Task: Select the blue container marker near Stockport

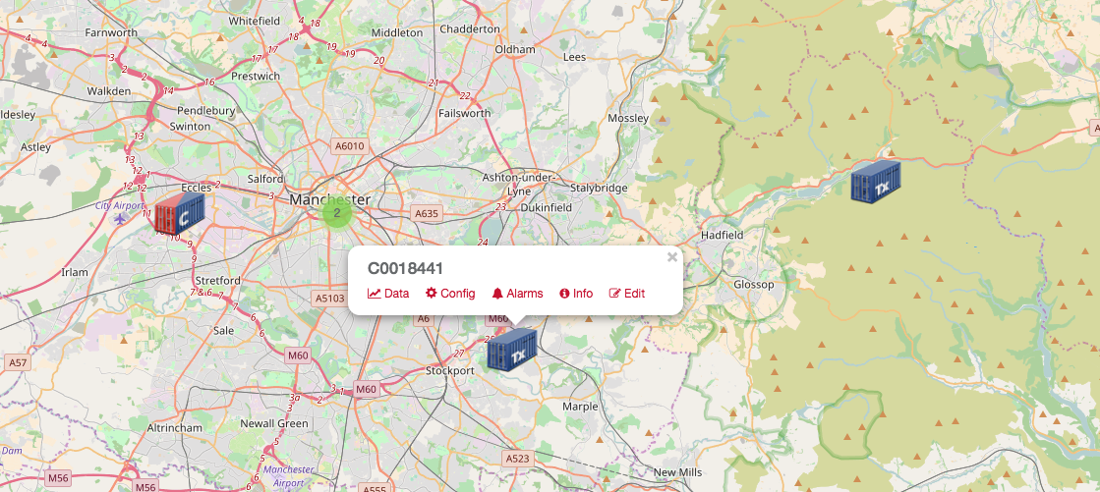Action: [512, 349]
